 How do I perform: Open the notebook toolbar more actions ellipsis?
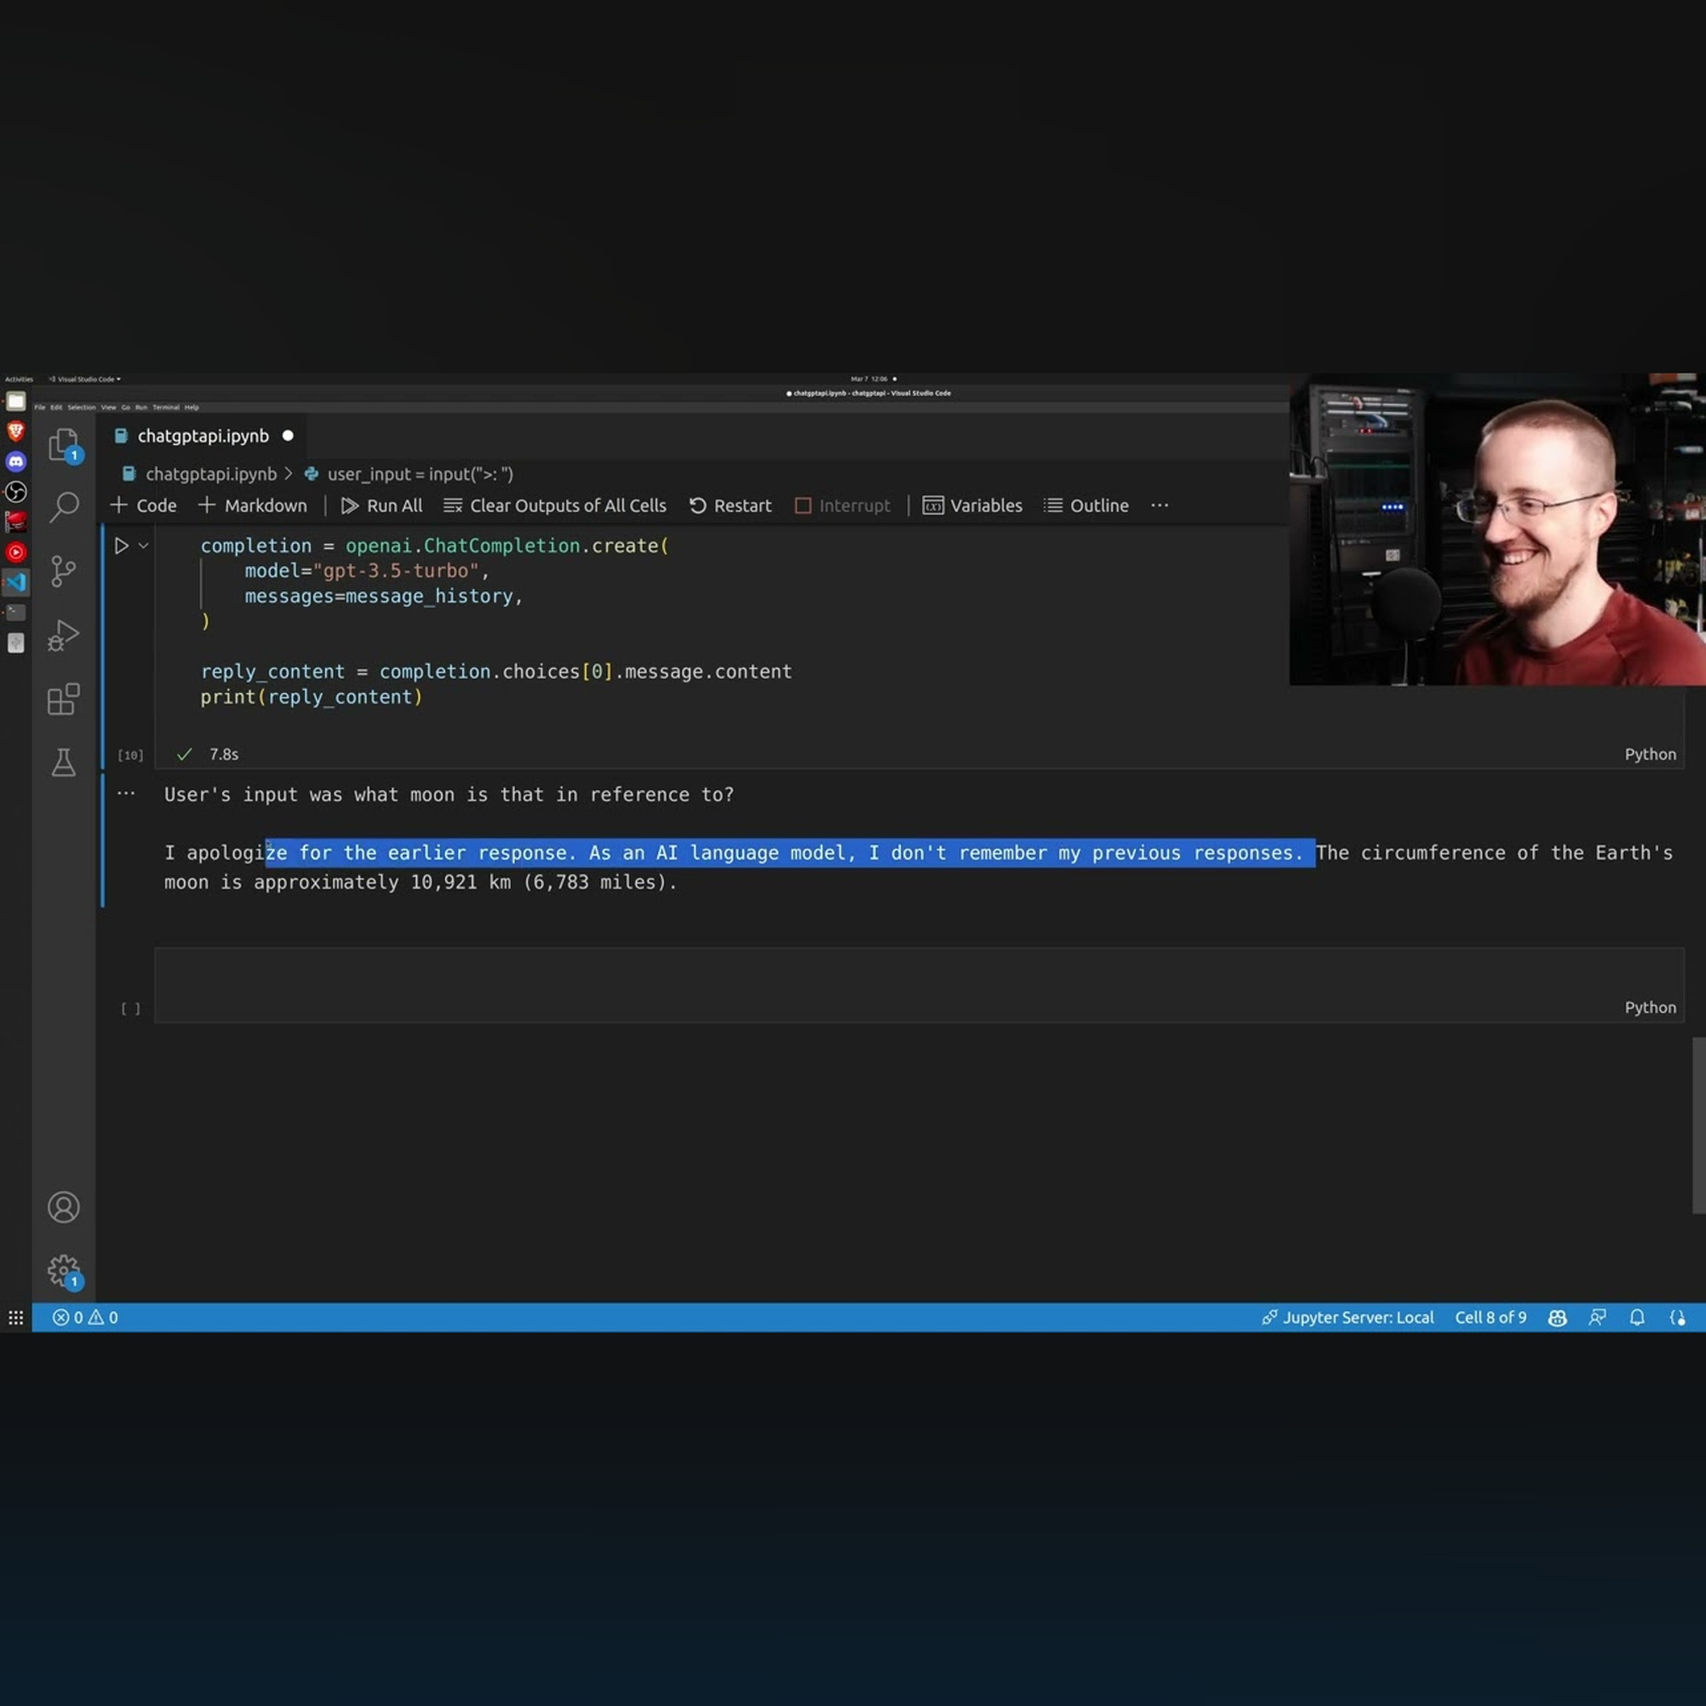tap(1160, 505)
